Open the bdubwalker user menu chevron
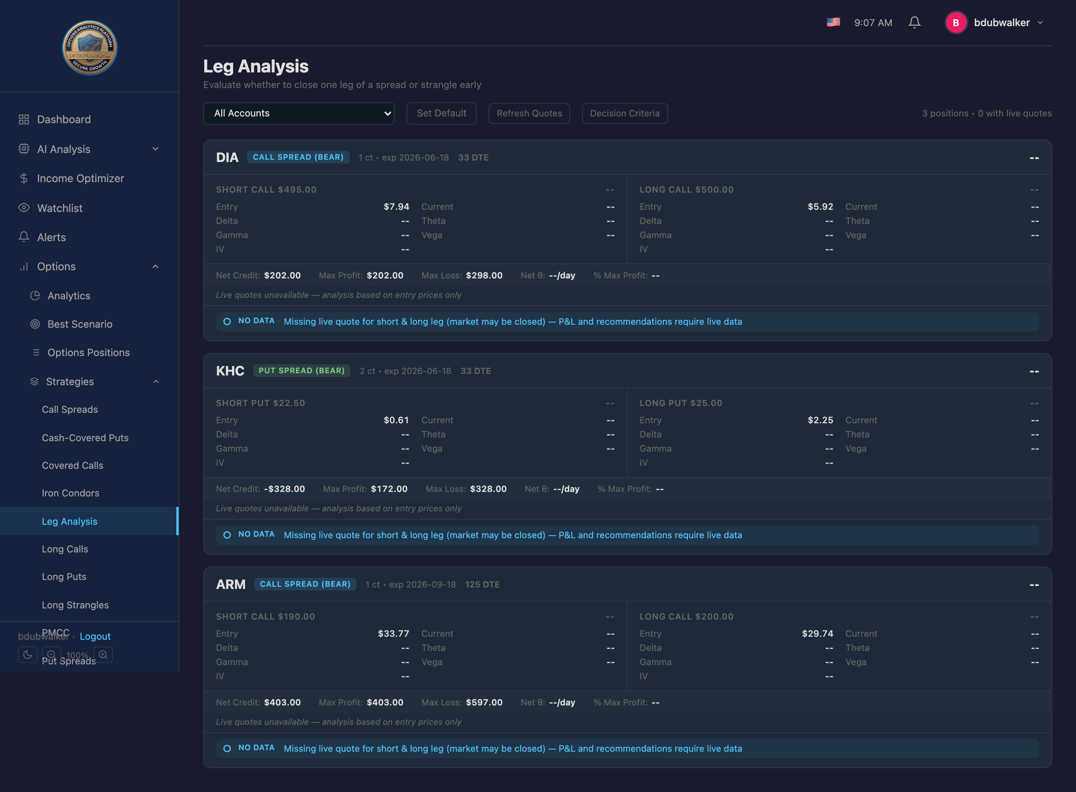1076x792 pixels. (x=1040, y=22)
